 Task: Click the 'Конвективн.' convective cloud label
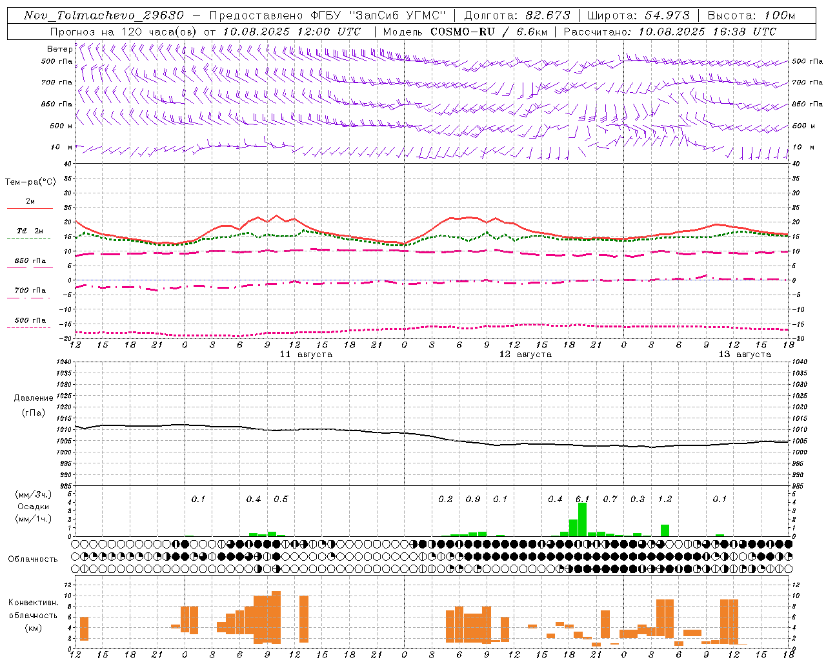click(x=34, y=603)
